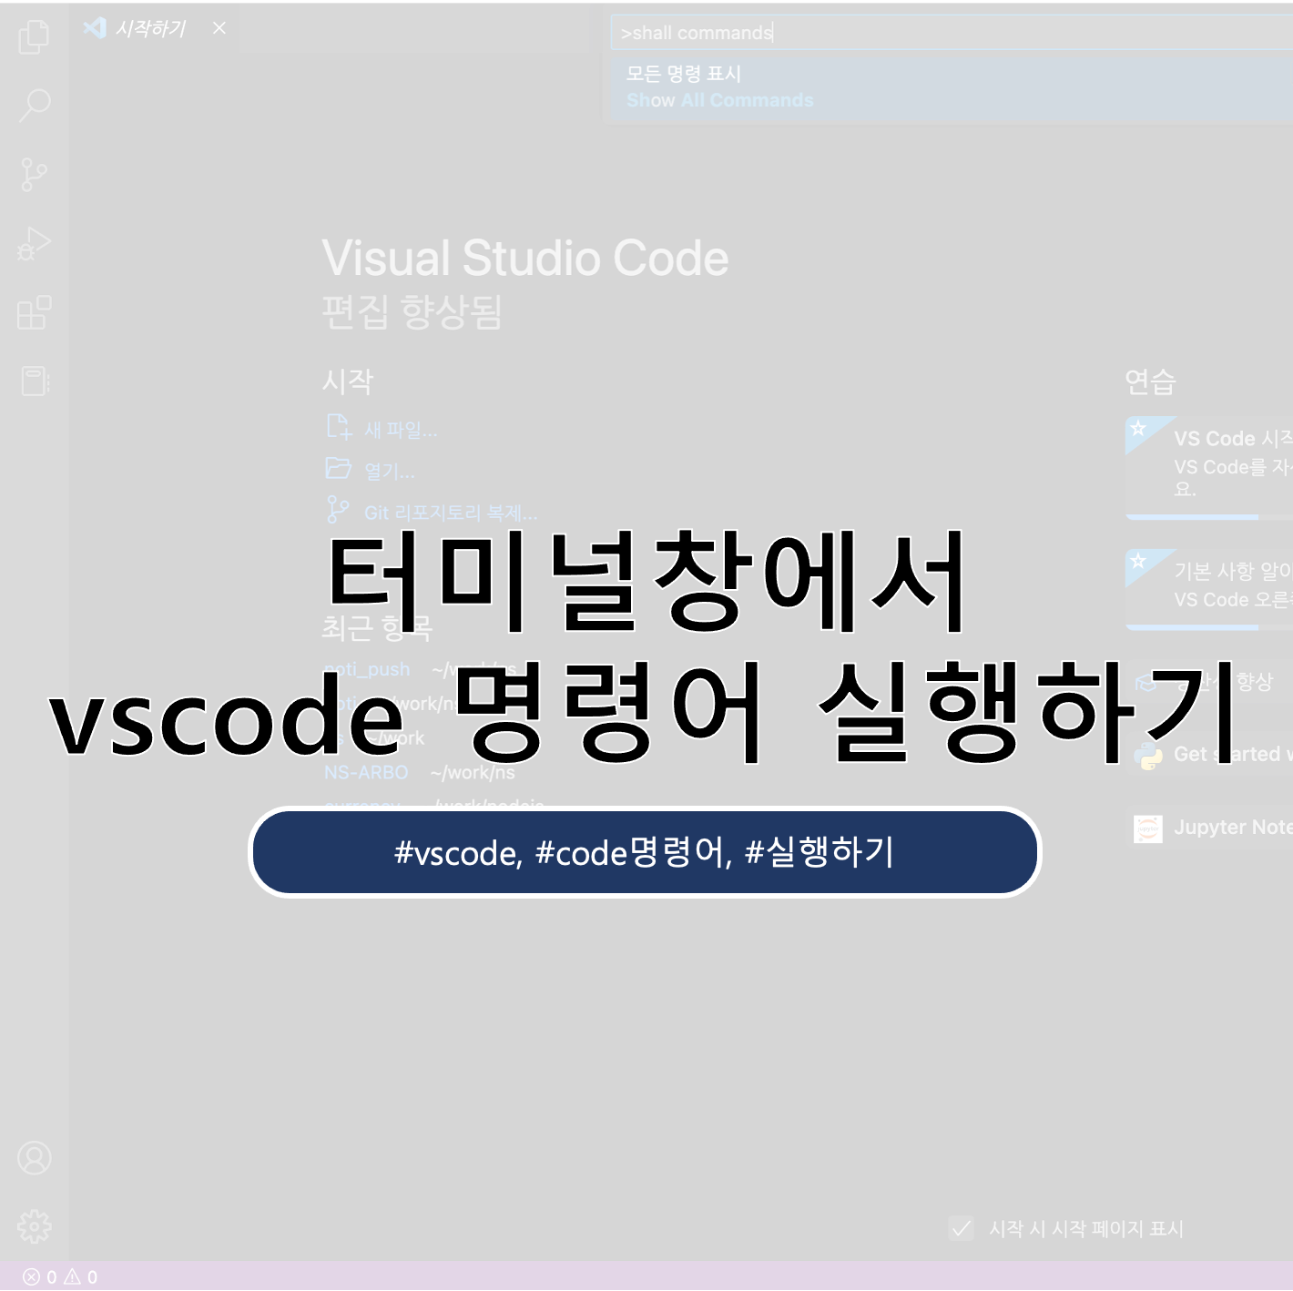Click the new file icon beside 새 파일
Screen dimensions: 1293x1291
click(x=339, y=427)
